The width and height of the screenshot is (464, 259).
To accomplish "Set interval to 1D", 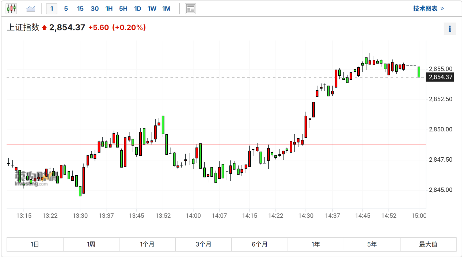I will click(x=137, y=9).
